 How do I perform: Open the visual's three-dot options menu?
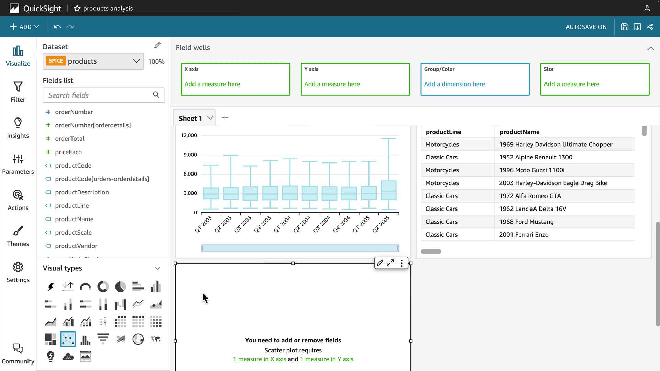click(x=401, y=263)
